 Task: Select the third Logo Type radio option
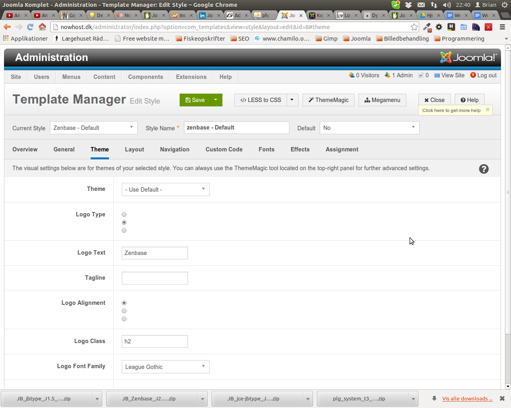(x=124, y=230)
